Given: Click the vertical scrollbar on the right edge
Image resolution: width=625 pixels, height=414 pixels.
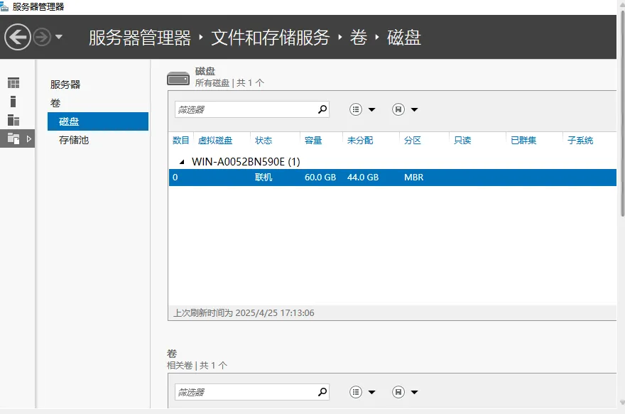Looking at the screenshot, I should click(621, 142).
